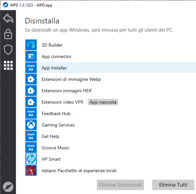Select the App connector icon

(31, 56)
